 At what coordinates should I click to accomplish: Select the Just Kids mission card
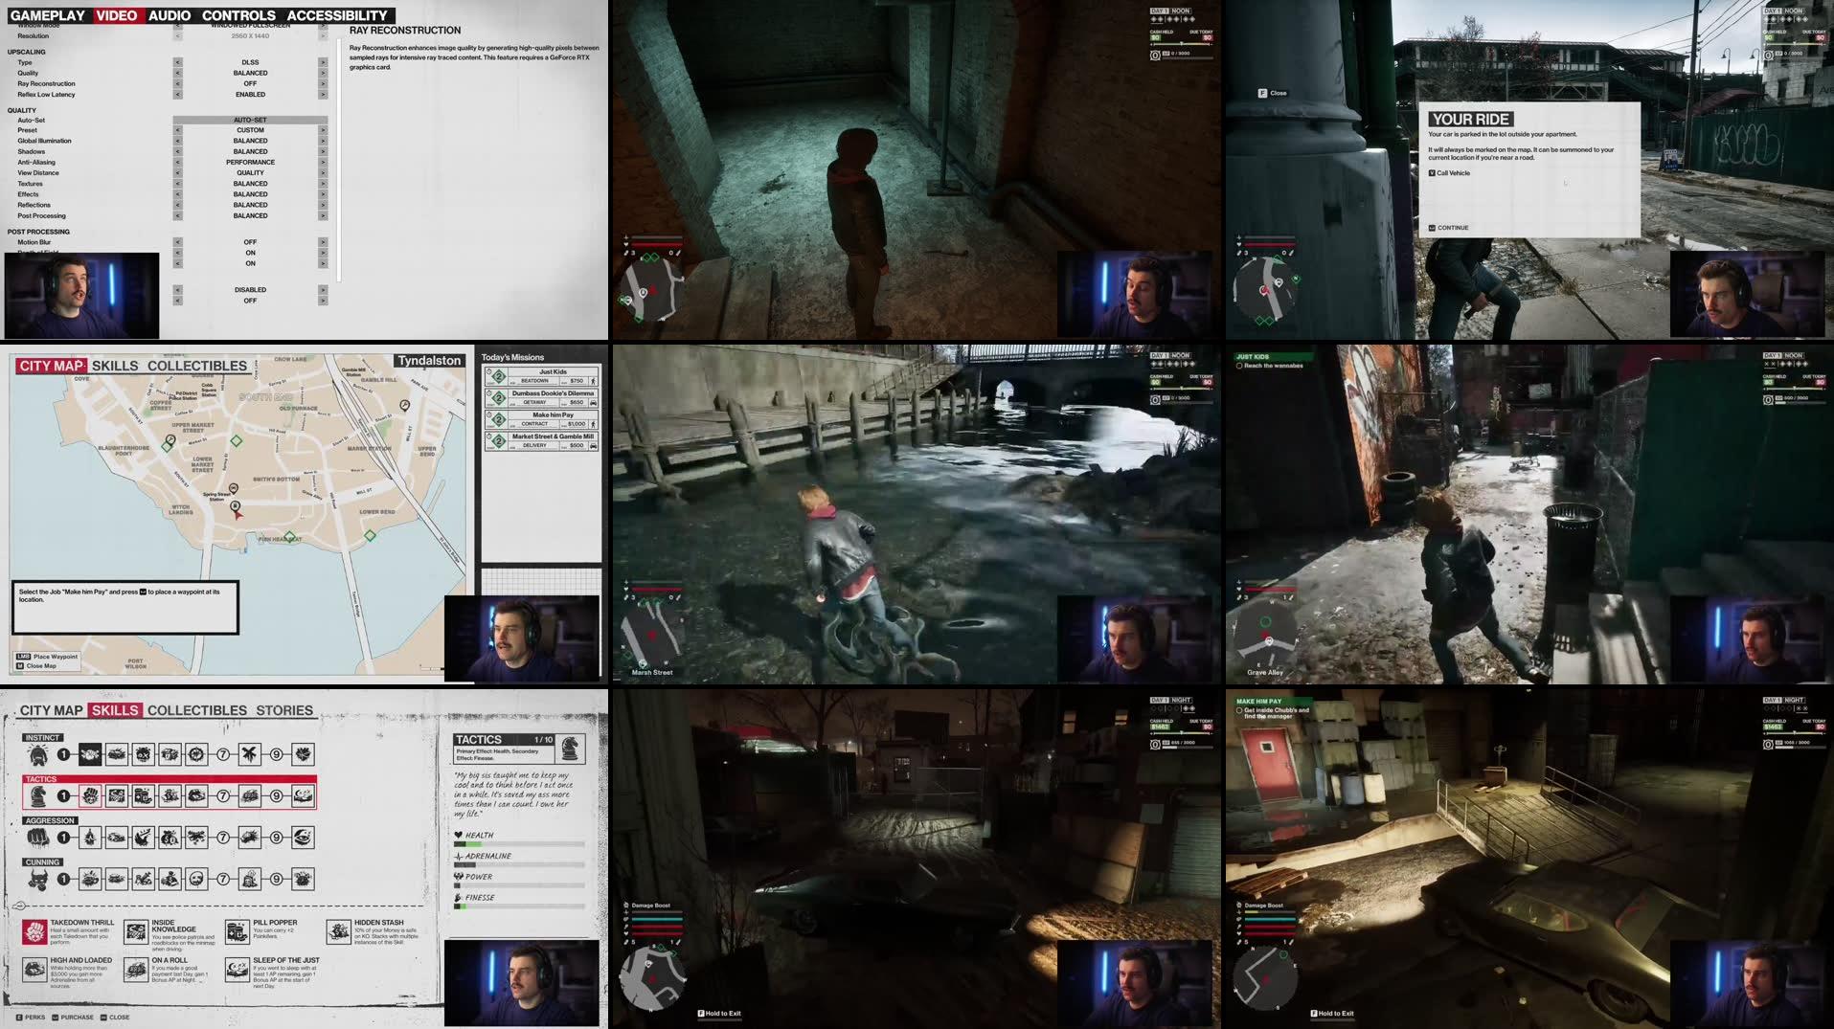pos(542,376)
